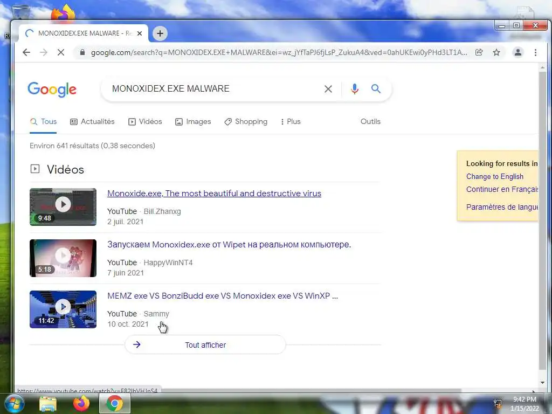552x414 pixels.
Task: Play the 11:42 video thumbnail
Action: pyautogui.click(x=63, y=309)
